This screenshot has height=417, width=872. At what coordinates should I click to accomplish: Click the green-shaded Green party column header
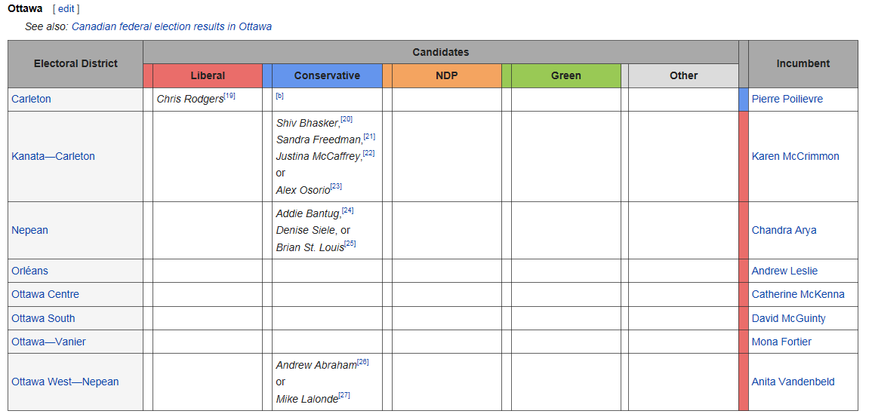click(565, 75)
